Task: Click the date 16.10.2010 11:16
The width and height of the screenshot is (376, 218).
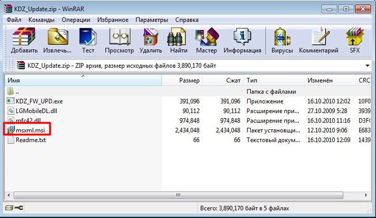Action: (329, 120)
